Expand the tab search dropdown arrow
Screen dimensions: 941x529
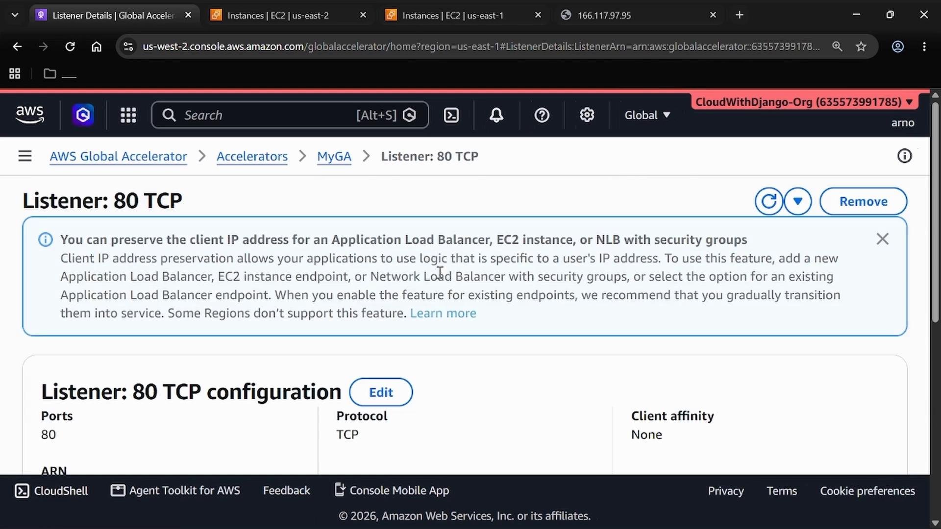click(15, 15)
